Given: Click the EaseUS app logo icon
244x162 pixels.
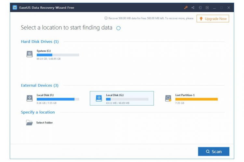Looking at the screenshot, I should coord(15,7).
